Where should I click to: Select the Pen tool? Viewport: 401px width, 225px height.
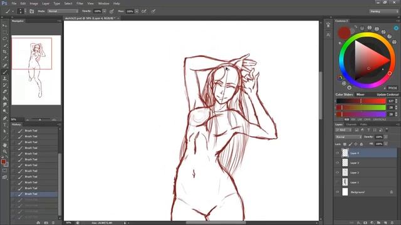point(4,118)
